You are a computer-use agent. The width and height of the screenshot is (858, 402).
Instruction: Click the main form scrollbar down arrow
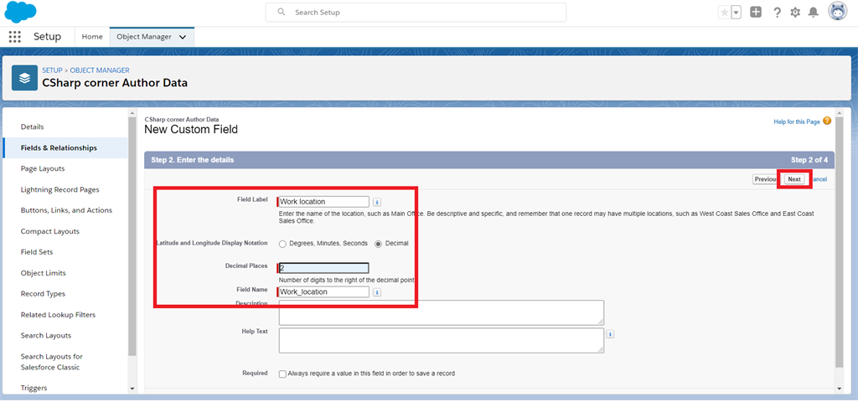pyautogui.click(x=840, y=389)
